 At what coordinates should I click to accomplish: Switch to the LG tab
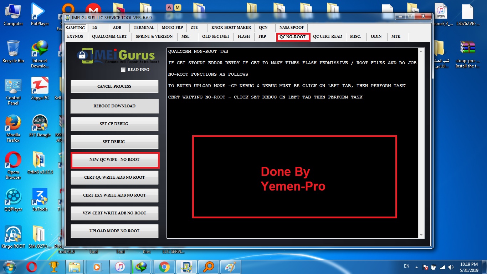95,27
